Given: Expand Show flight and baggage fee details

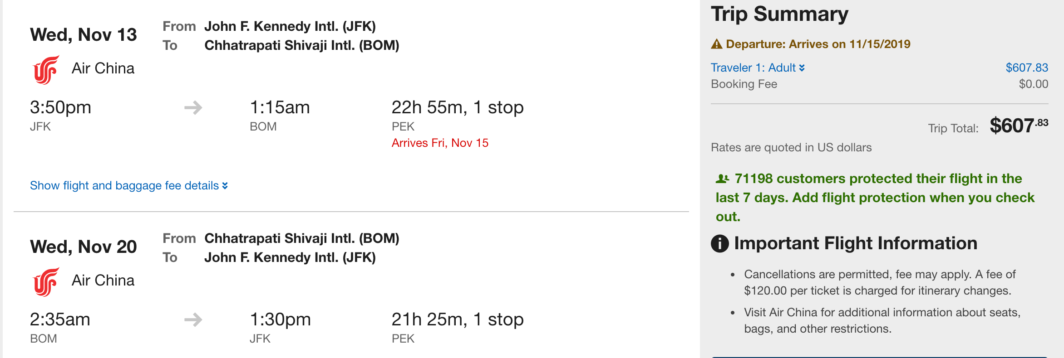Looking at the screenshot, I should coord(124,186).
